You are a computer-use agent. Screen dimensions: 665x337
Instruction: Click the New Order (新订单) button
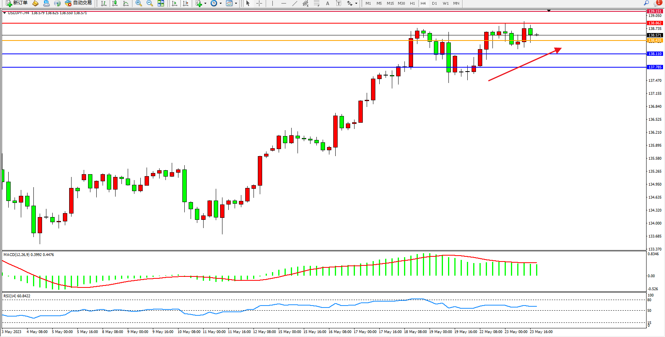tap(17, 3)
